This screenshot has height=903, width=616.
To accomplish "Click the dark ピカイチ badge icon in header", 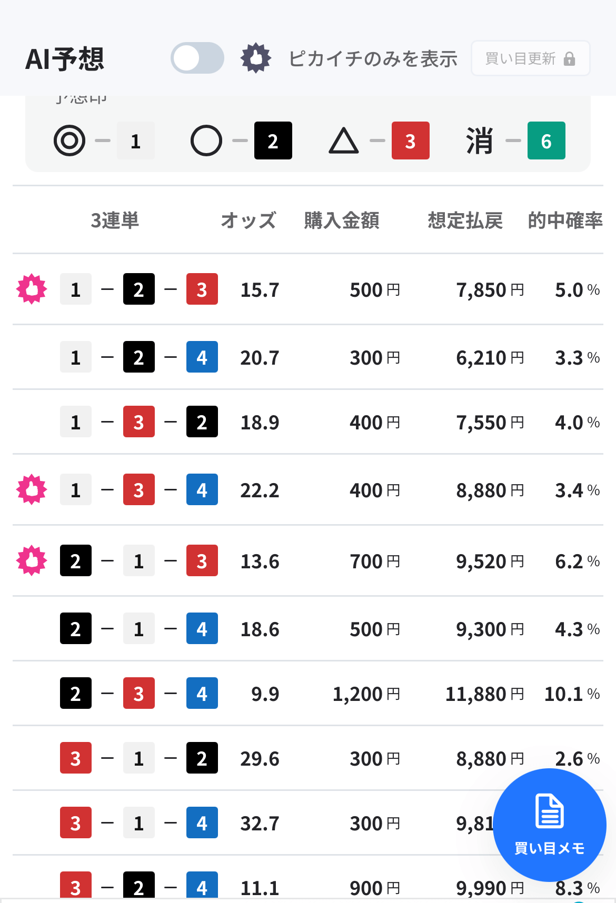I will 256,58.
